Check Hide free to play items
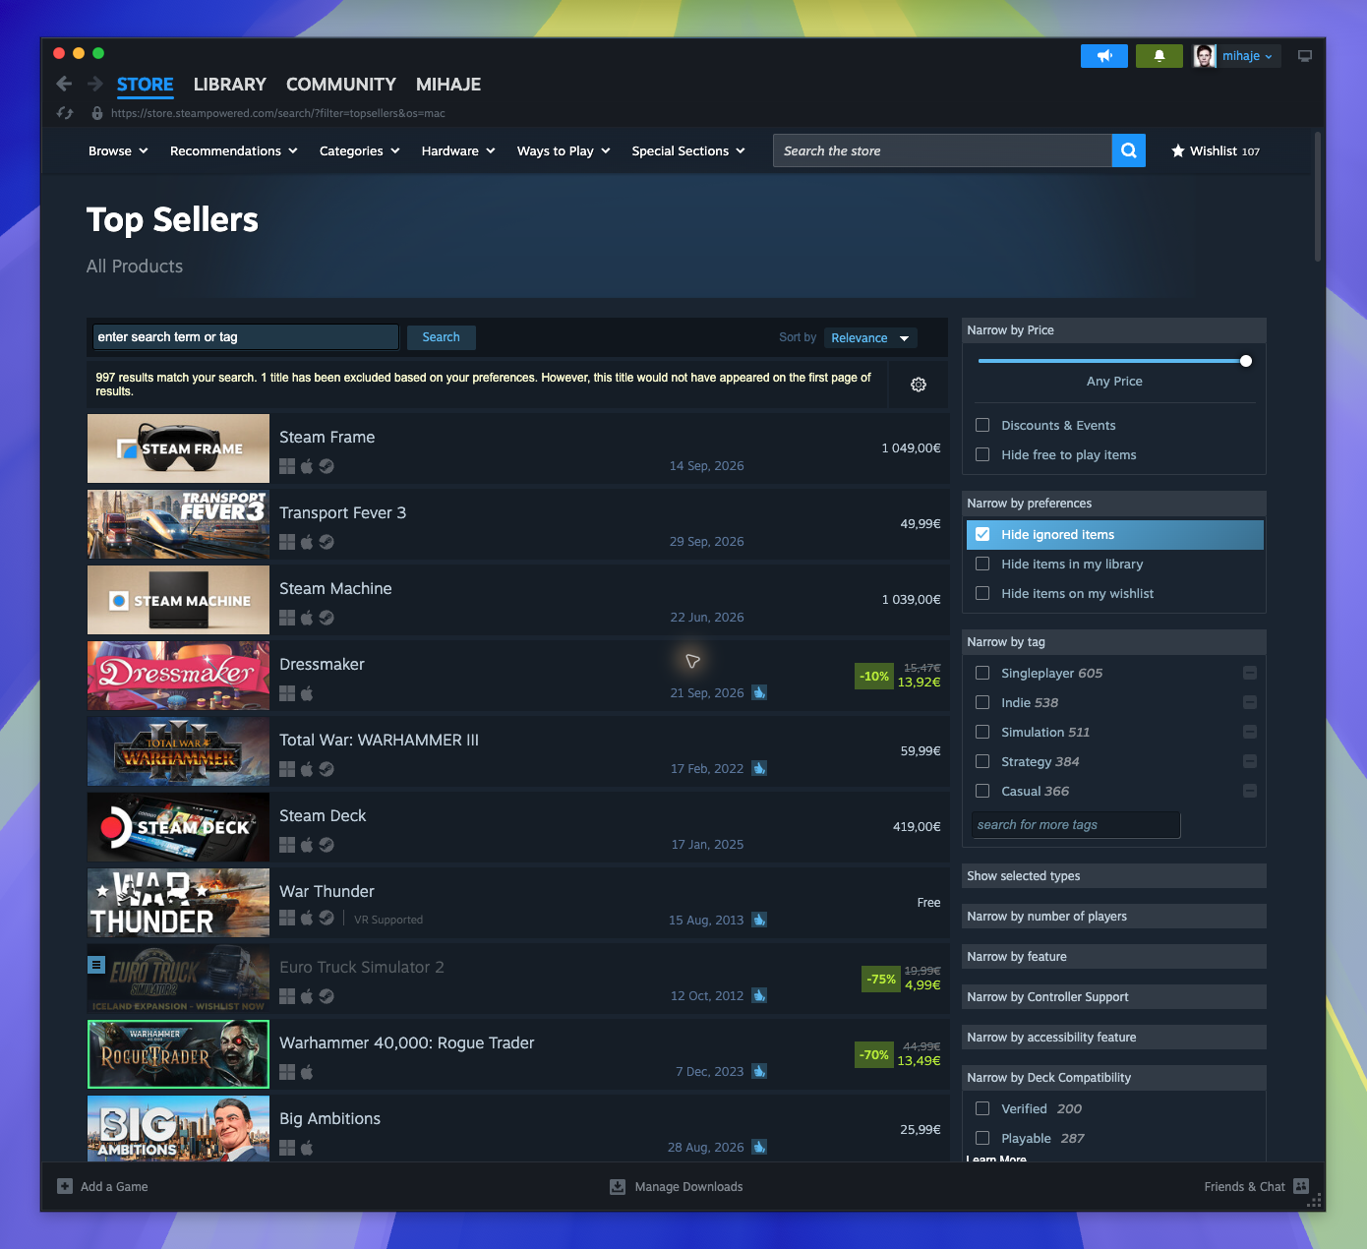This screenshot has height=1249, width=1367. click(x=982, y=454)
